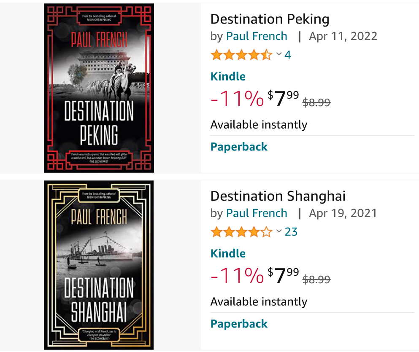Image resolution: width=419 pixels, height=352 pixels.
Task: Open Paul French author link for Destination Shanghai
Action: pyautogui.click(x=257, y=213)
